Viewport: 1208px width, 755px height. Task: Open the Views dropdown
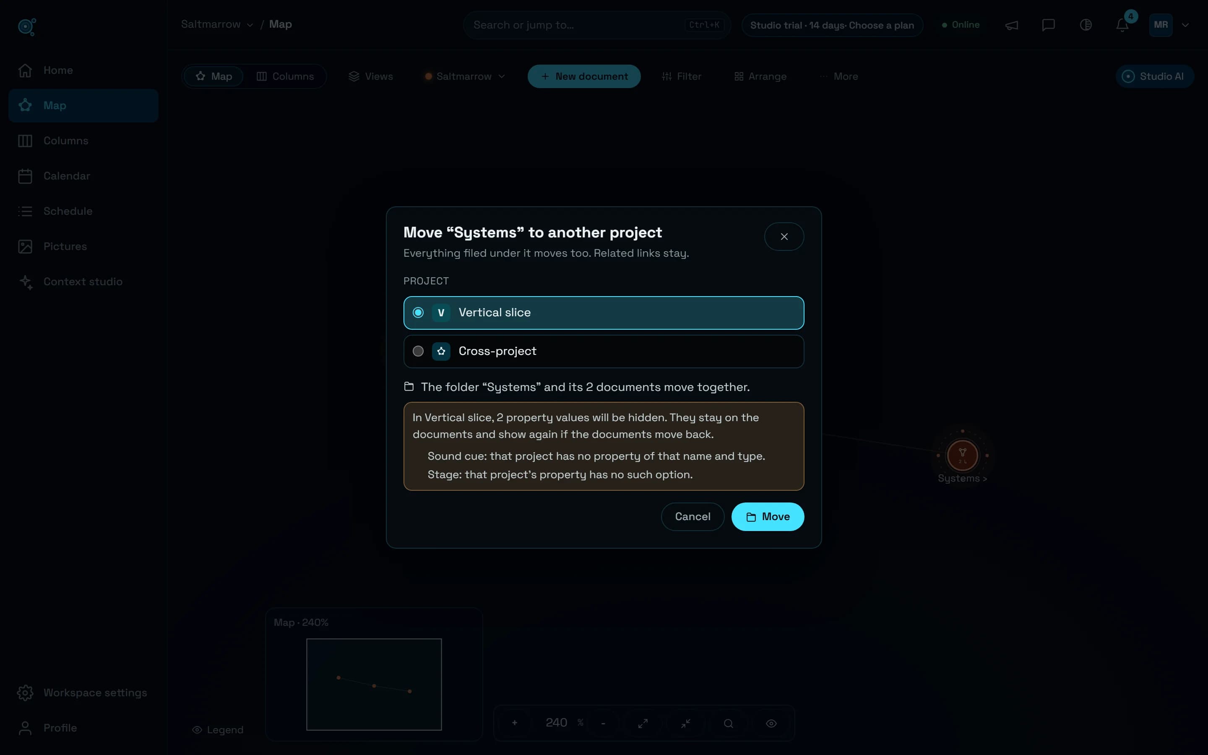click(x=371, y=76)
